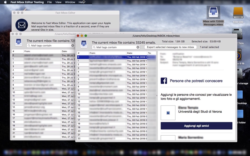Select email row 20 in back mbox window
Image resolution: width=250 pixels, height=156 pixels.
(43, 129)
